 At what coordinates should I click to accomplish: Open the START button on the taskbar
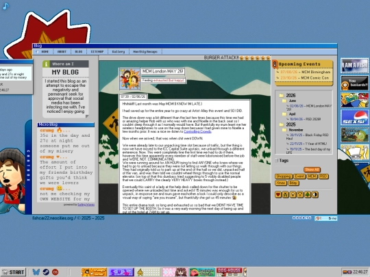[x=14, y=272]
